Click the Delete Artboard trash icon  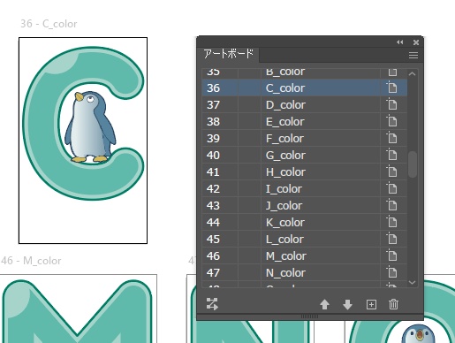393,304
